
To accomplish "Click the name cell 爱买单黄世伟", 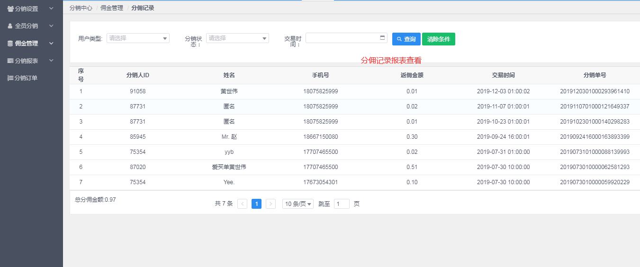I will 229,167.
